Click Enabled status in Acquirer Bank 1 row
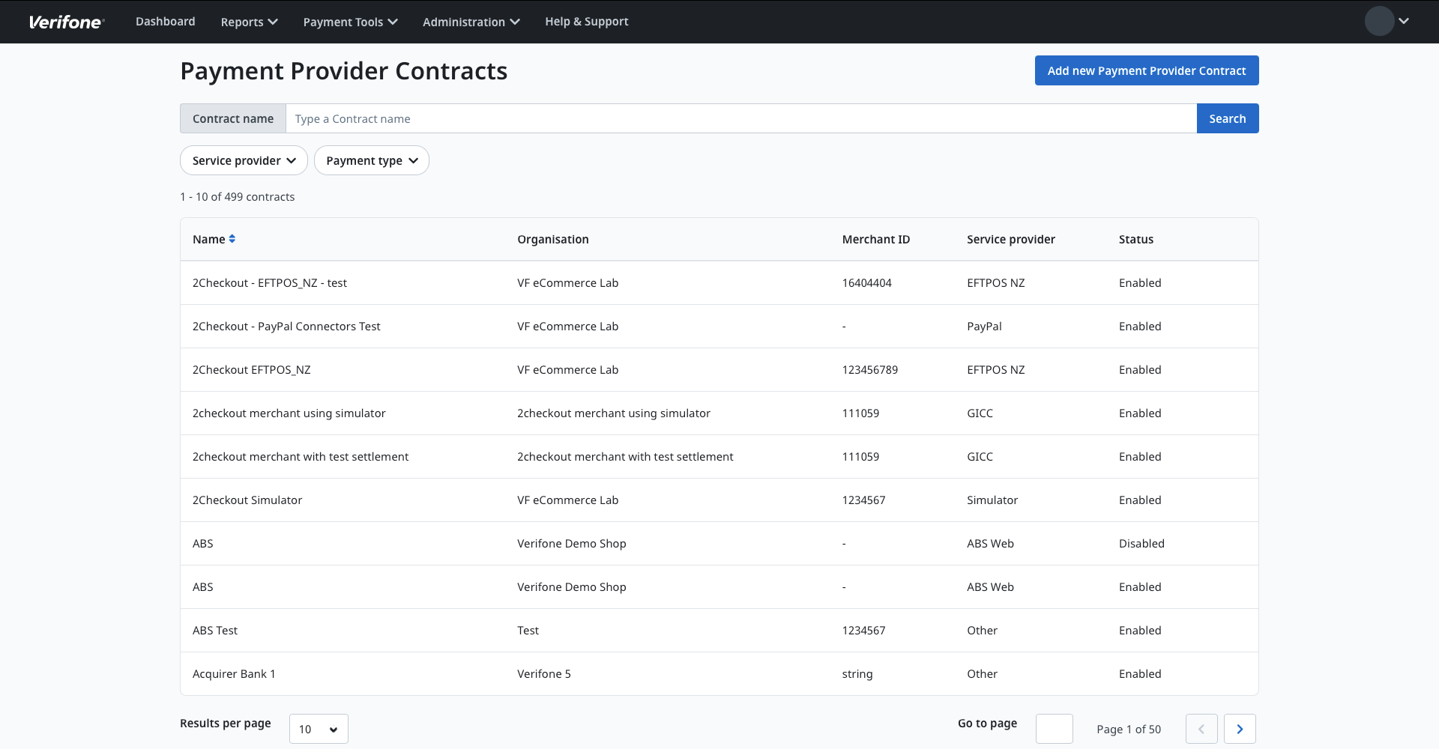Viewport: 1439px width, 749px height. coord(1140,673)
